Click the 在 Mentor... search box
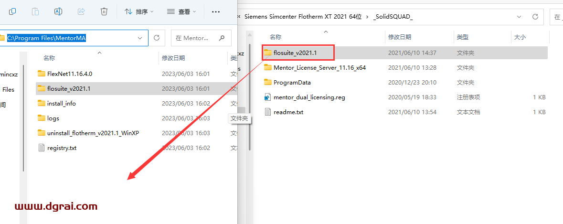This screenshot has height=224, width=563. pos(201,38)
